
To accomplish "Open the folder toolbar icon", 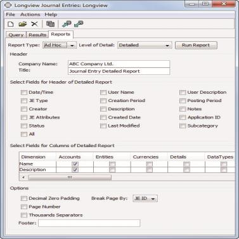I will coord(23,24).
